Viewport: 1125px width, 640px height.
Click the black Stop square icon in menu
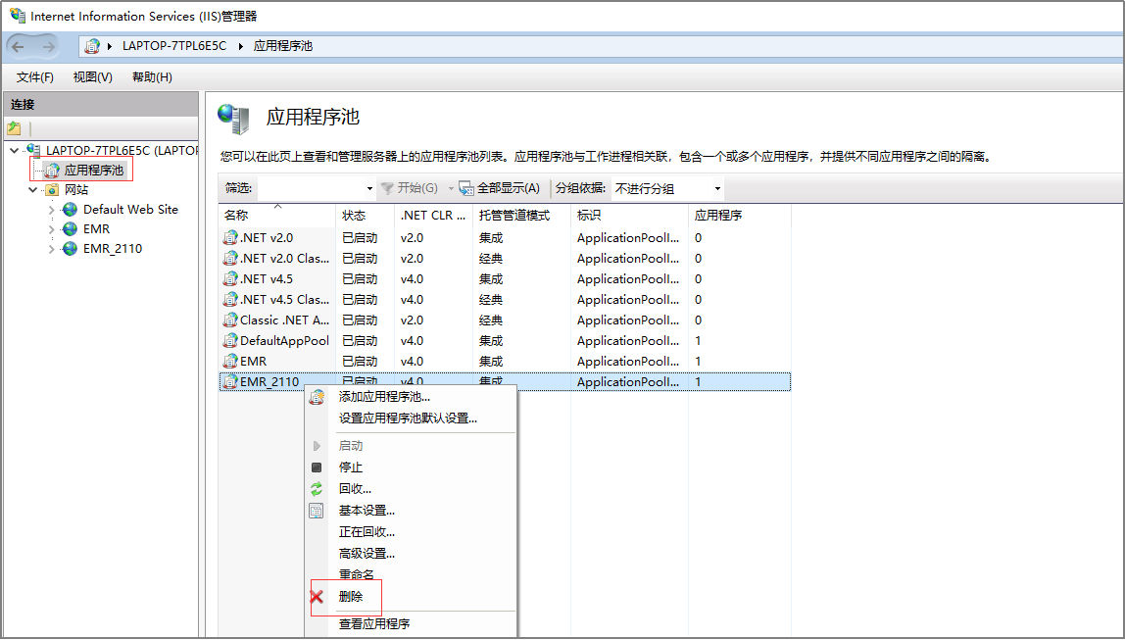pyautogui.click(x=317, y=468)
